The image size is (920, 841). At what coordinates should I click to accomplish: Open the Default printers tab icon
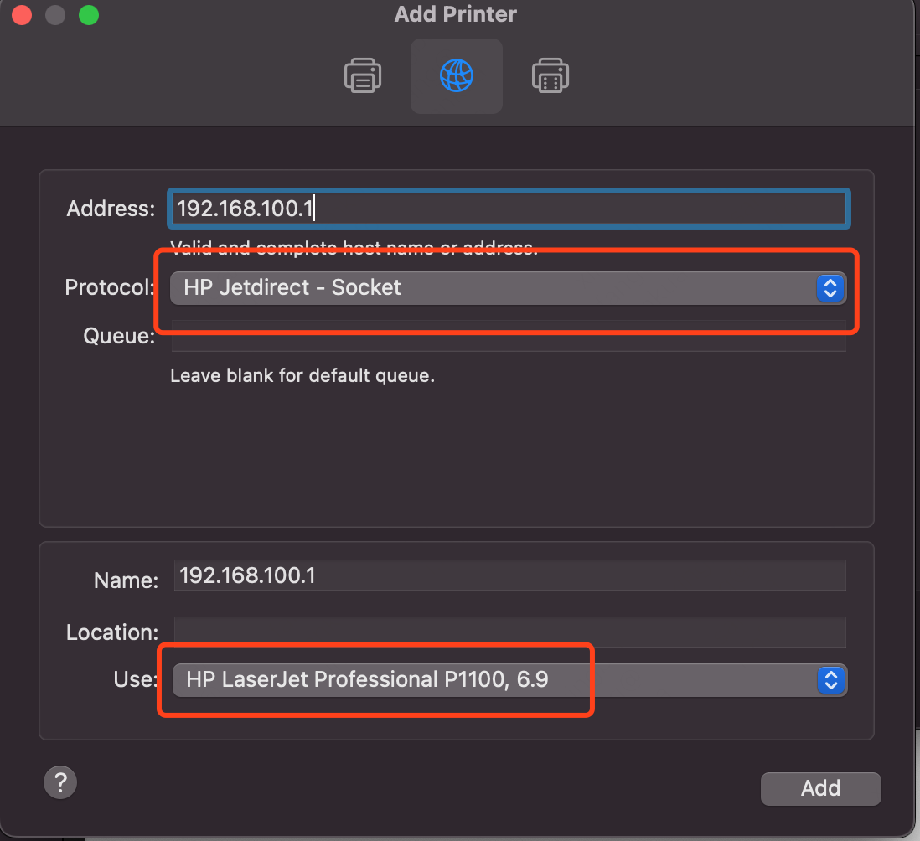coord(363,76)
